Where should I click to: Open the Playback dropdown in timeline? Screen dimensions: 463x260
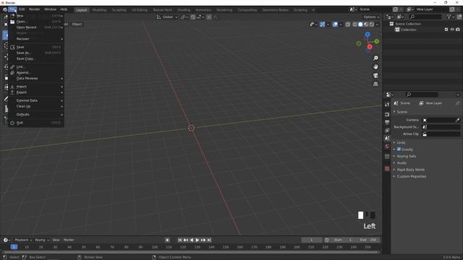pos(23,240)
